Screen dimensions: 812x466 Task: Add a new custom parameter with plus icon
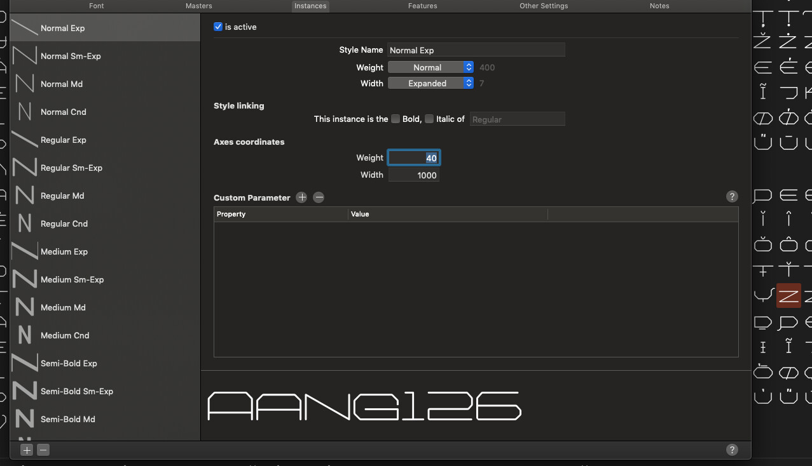click(301, 197)
